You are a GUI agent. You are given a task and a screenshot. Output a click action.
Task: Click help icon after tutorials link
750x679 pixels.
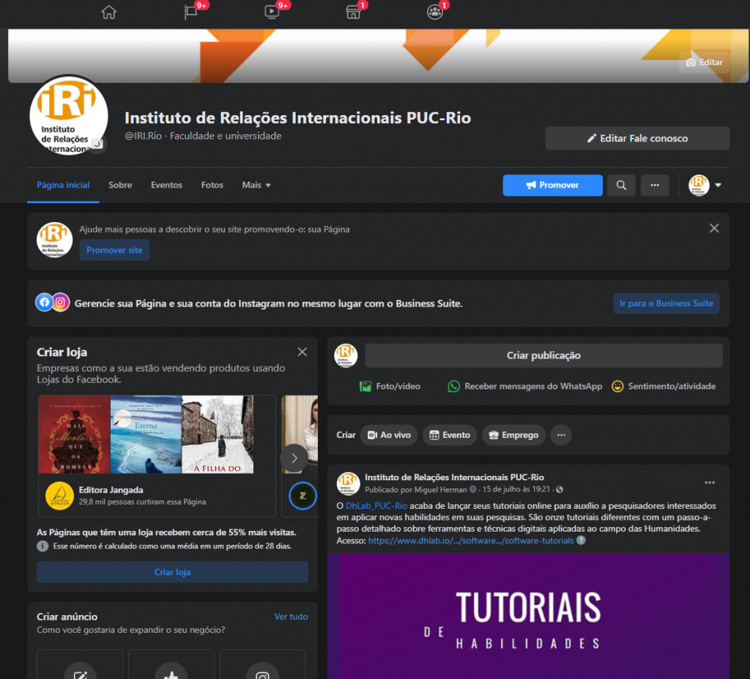tap(581, 540)
